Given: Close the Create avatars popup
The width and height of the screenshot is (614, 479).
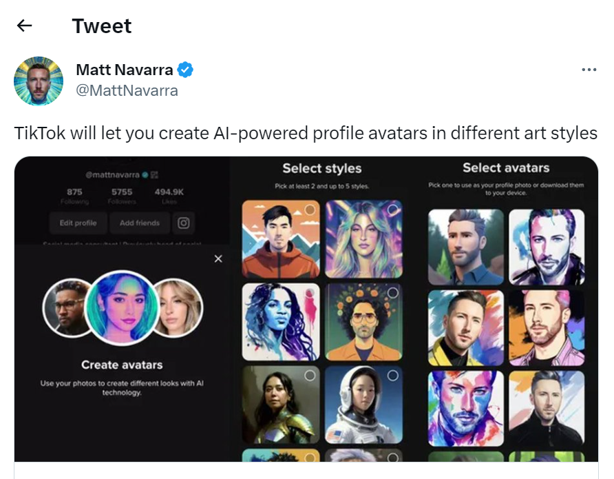Looking at the screenshot, I should pos(218,258).
